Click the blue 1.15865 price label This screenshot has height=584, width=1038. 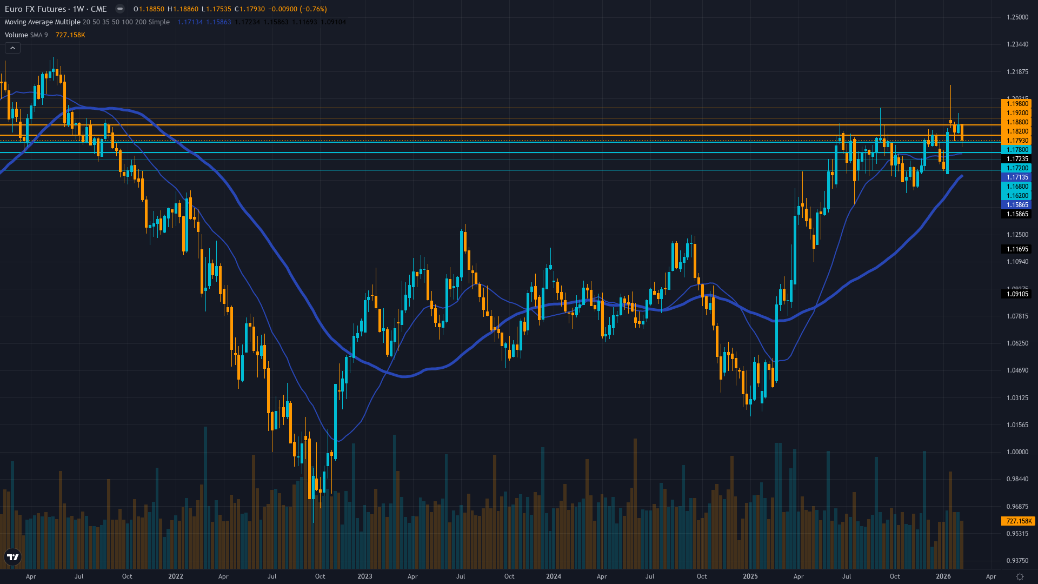[x=1016, y=205]
